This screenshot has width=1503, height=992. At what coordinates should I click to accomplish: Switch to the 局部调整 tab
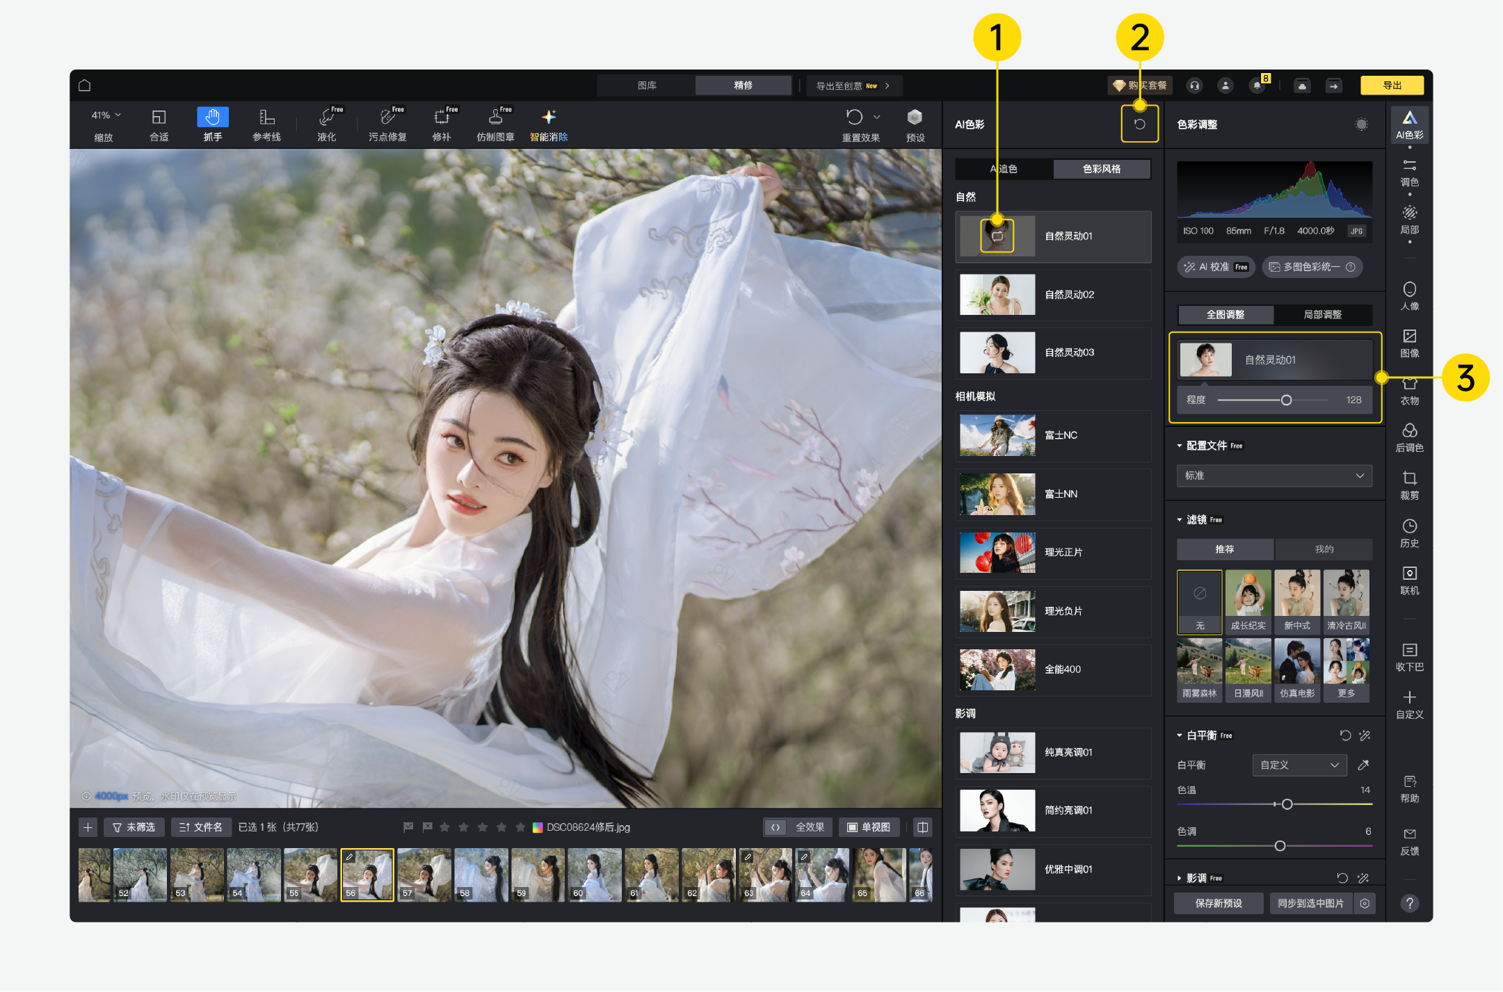tap(1322, 315)
